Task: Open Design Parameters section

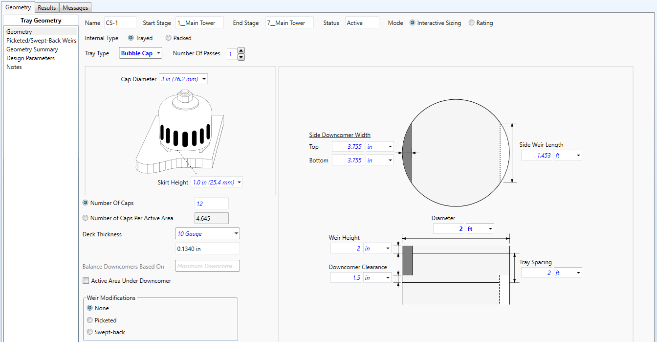Action: pyautogui.click(x=30, y=58)
